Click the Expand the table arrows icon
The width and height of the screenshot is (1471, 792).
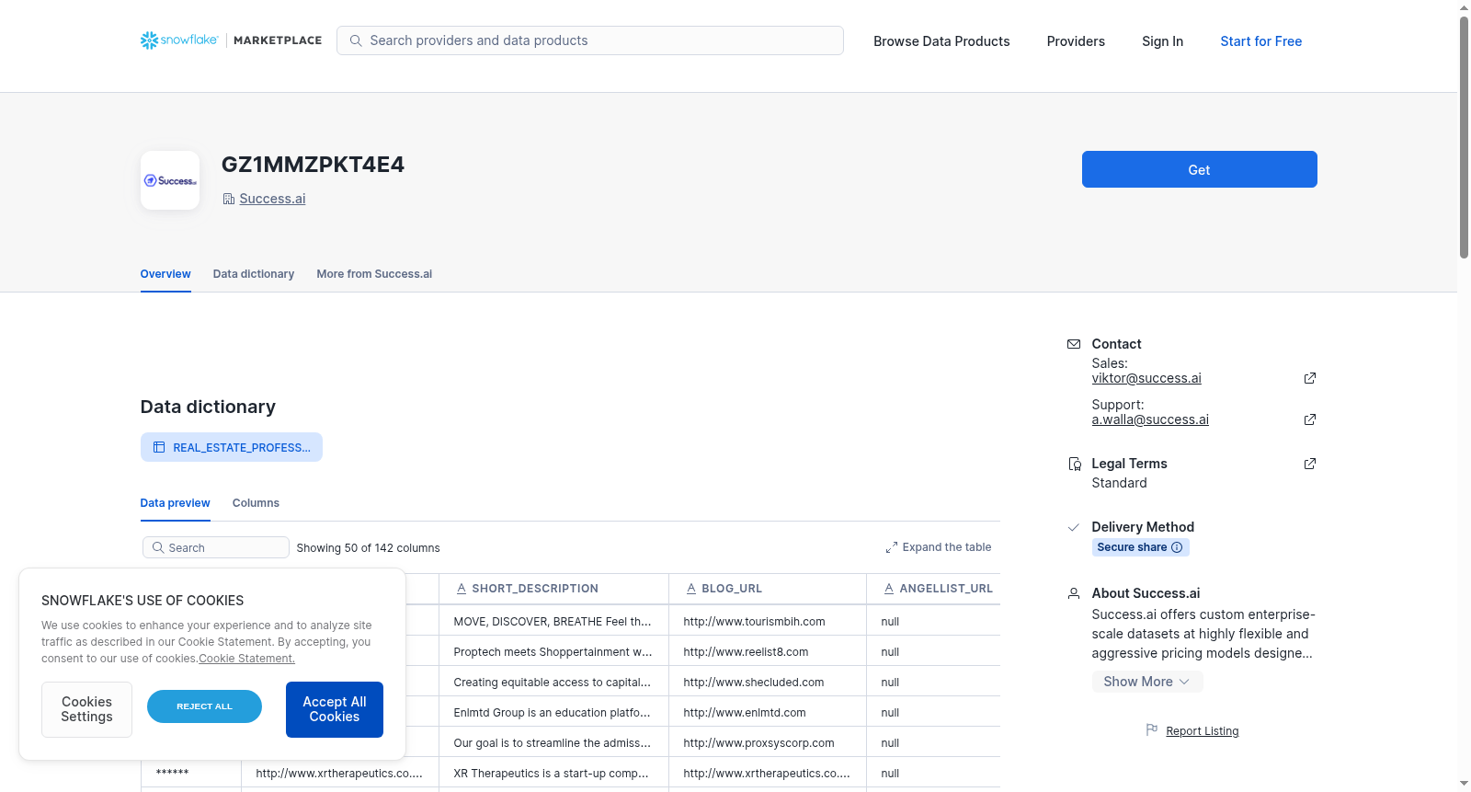click(x=891, y=547)
